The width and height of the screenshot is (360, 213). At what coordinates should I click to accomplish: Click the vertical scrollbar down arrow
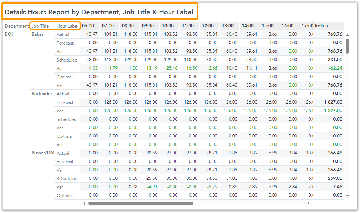[347, 196]
